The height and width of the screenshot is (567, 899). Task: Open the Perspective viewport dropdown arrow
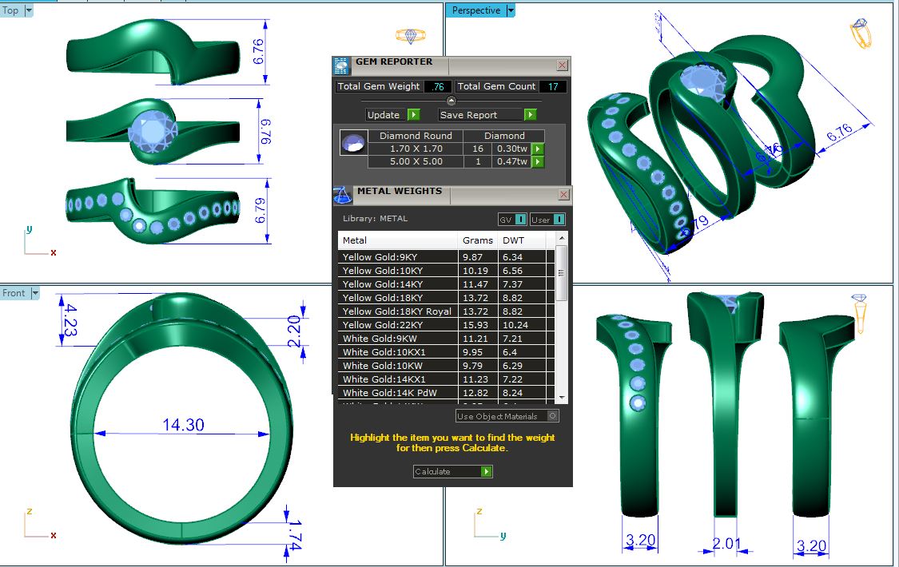coord(511,10)
